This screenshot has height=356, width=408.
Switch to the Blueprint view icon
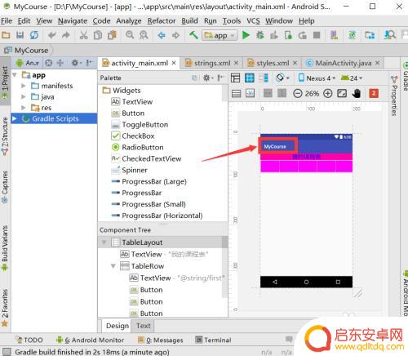coord(250,78)
